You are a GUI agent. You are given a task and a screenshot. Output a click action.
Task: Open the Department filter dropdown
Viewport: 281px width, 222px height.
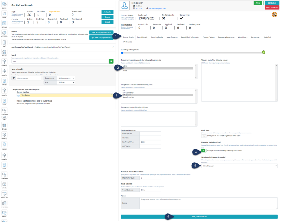66,78
